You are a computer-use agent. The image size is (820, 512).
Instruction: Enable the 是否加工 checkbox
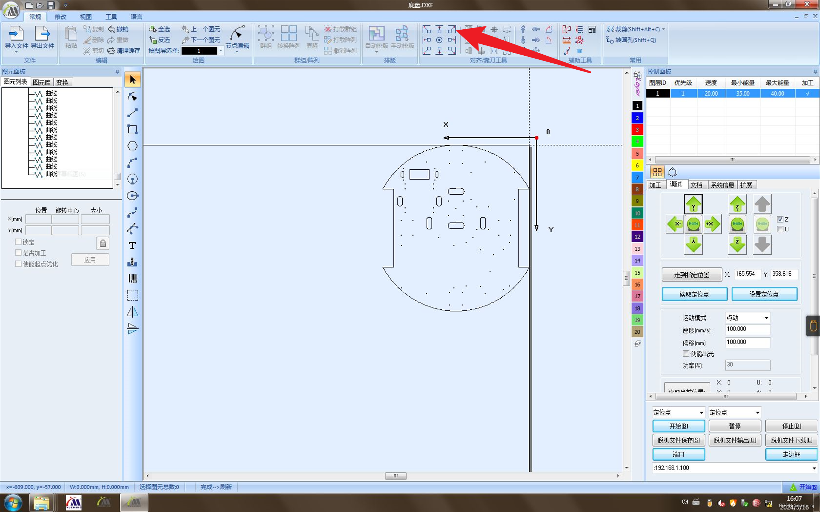pyautogui.click(x=18, y=253)
